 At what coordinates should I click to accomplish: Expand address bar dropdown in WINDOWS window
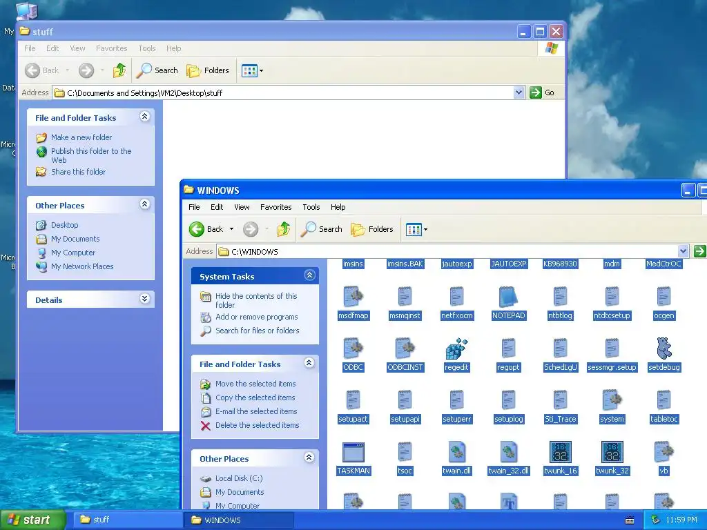[x=683, y=251]
